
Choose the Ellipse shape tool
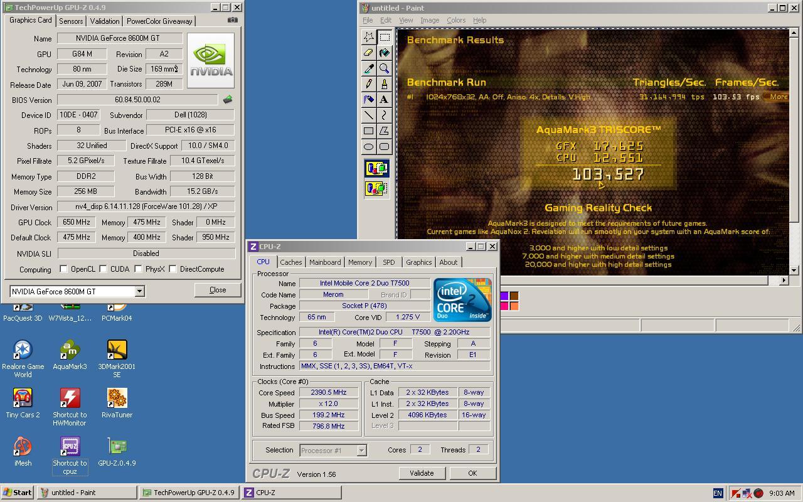click(369, 147)
